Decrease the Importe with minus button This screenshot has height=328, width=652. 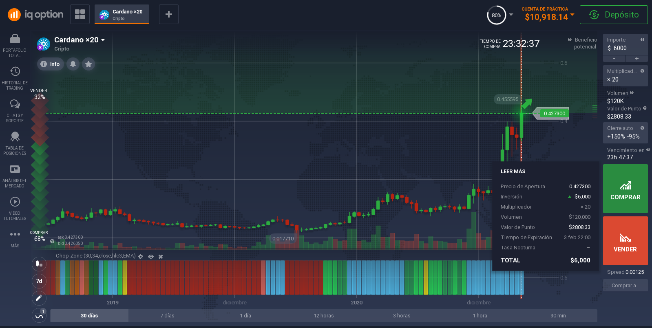click(x=614, y=59)
